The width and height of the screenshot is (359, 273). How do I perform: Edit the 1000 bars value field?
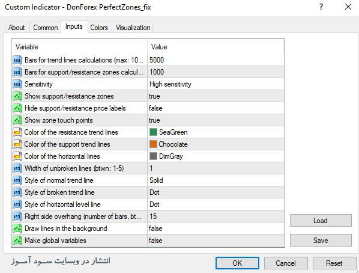(x=216, y=72)
